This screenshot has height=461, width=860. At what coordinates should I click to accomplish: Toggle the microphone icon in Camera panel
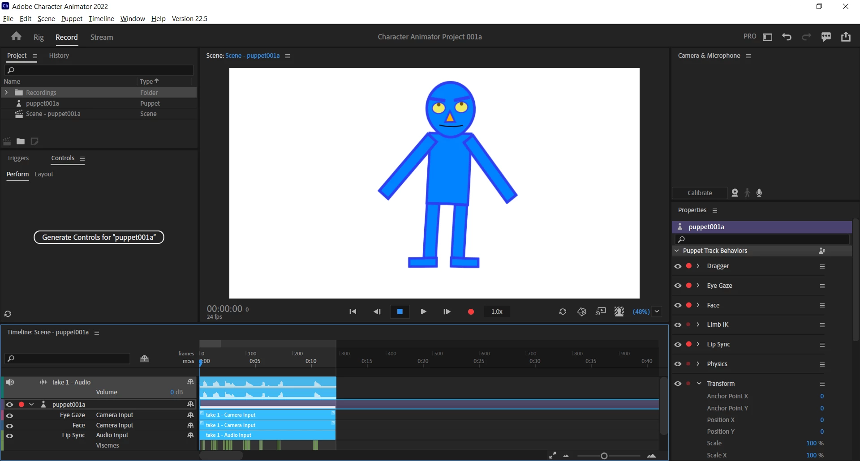tap(759, 193)
